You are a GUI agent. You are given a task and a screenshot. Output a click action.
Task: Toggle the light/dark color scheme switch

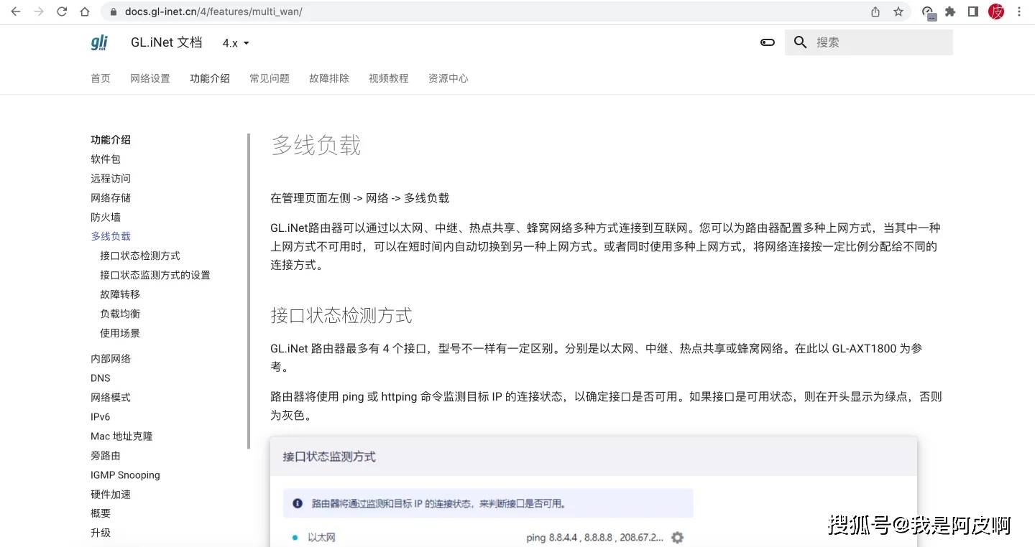[768, 42]
